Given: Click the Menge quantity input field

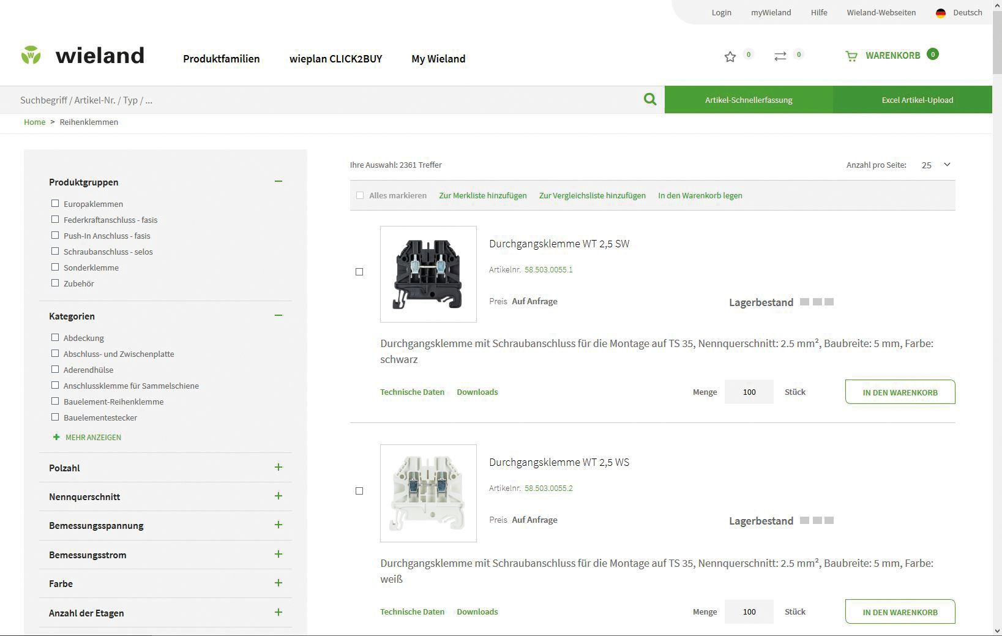Looking at the screenshot, I should tap(749, 392).
